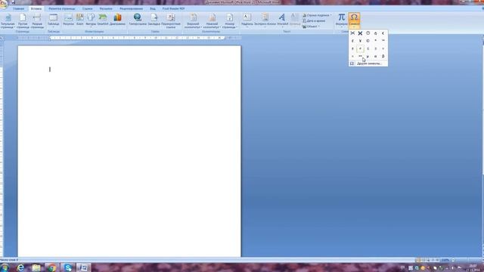Open the Mailings (Рассылки) tab

[106, 8]
